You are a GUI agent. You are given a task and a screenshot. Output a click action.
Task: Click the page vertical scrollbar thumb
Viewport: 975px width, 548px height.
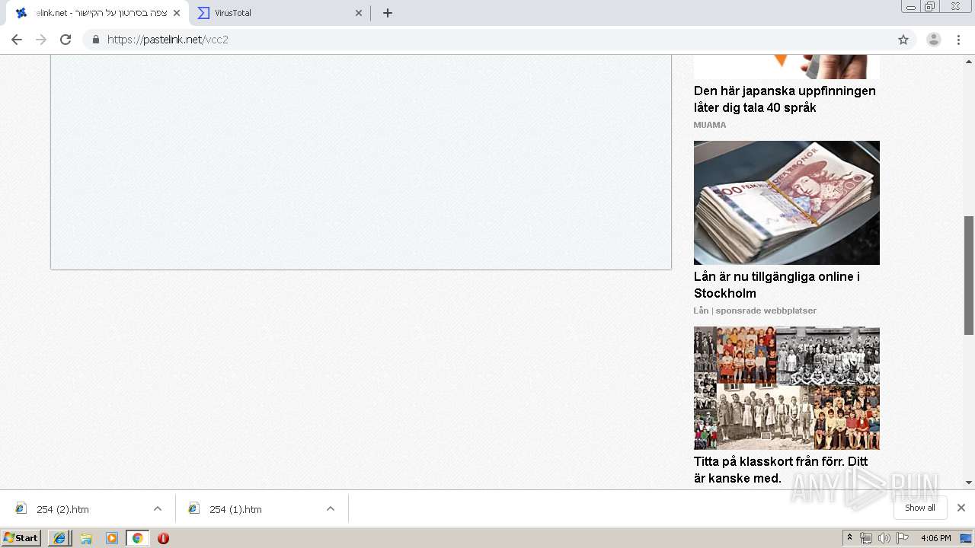(x=969, y=275)
